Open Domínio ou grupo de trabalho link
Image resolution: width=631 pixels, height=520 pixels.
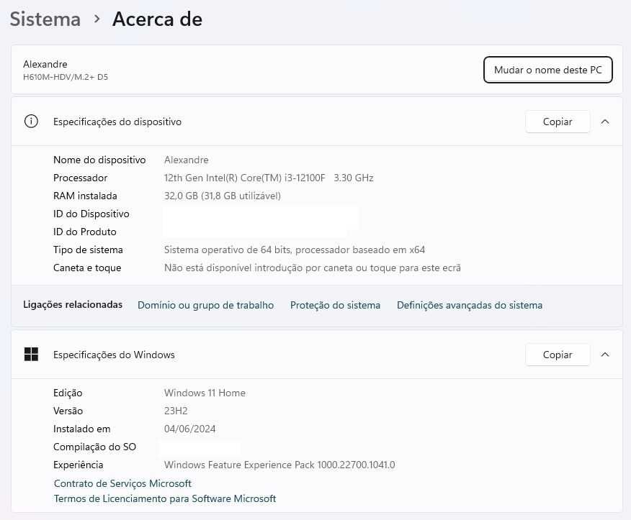coord(205,306)
